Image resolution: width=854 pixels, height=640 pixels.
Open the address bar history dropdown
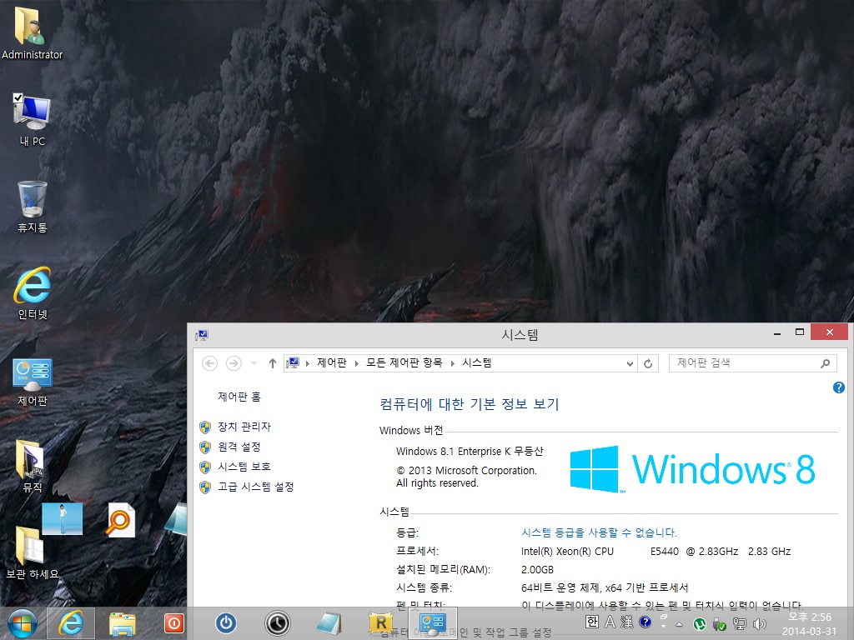[630, 363]
